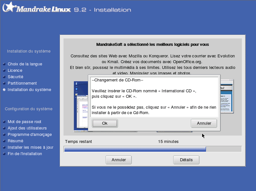Click the desktop screenshot thumbnail left of dialog
The height and width of the screenshot is (191, 256).
pyautogui.click(x=81, y=106)
